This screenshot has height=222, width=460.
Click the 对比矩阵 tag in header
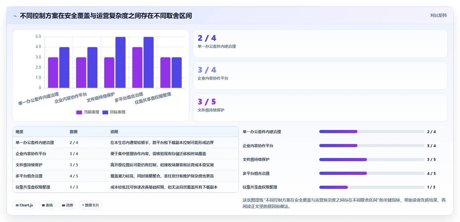point(438,15)
